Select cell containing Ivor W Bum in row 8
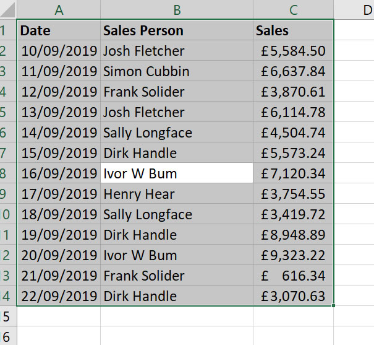Screen dimensions: 374x345 [177, 173]
